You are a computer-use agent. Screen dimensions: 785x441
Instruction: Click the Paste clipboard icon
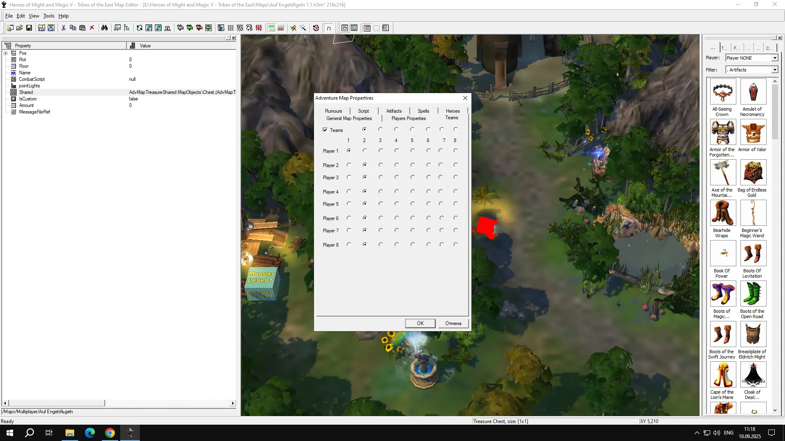(82, 28)
